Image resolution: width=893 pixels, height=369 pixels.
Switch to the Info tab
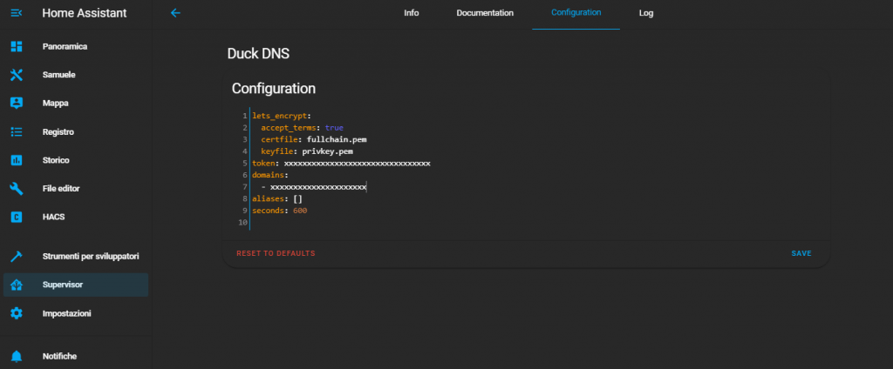coord(412,13)
